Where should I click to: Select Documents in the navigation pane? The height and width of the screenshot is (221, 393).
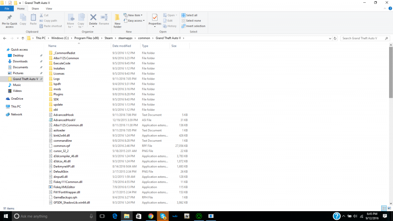coord(20,68)
